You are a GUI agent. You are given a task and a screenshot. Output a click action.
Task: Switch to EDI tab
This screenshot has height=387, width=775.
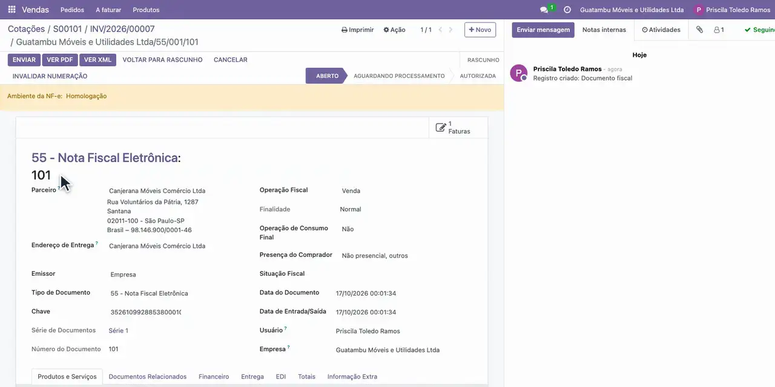pos(281,376)
